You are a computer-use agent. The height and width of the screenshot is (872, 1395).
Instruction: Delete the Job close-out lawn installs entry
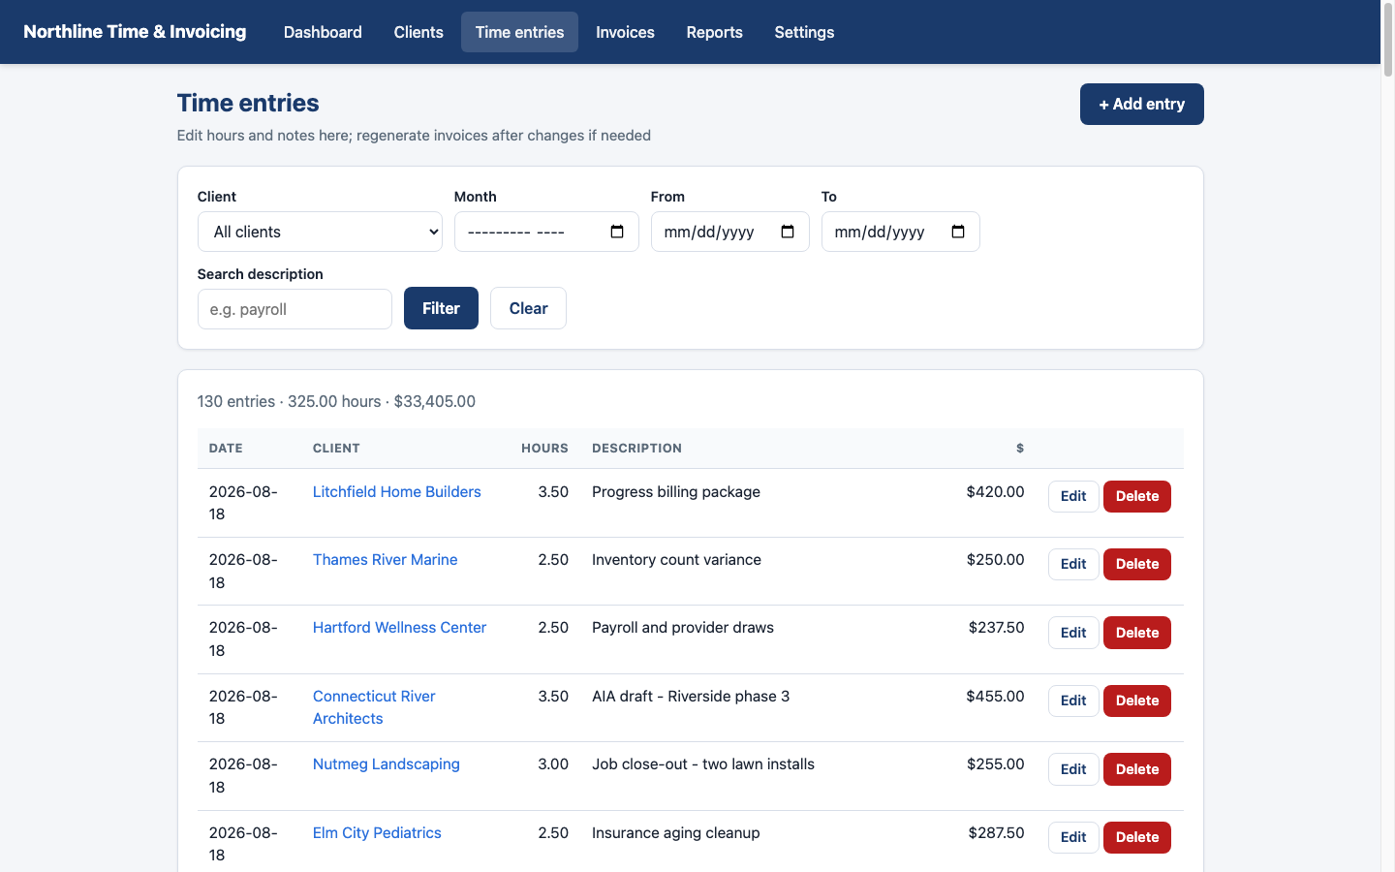point(1137,769)
